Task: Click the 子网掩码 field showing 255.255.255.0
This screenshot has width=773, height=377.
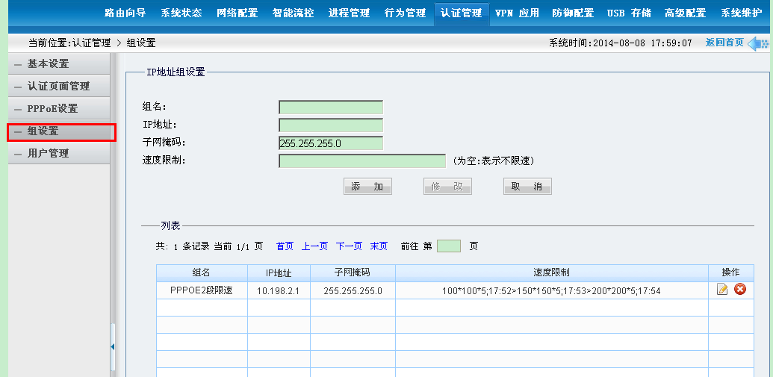Action: coord(330,143)
